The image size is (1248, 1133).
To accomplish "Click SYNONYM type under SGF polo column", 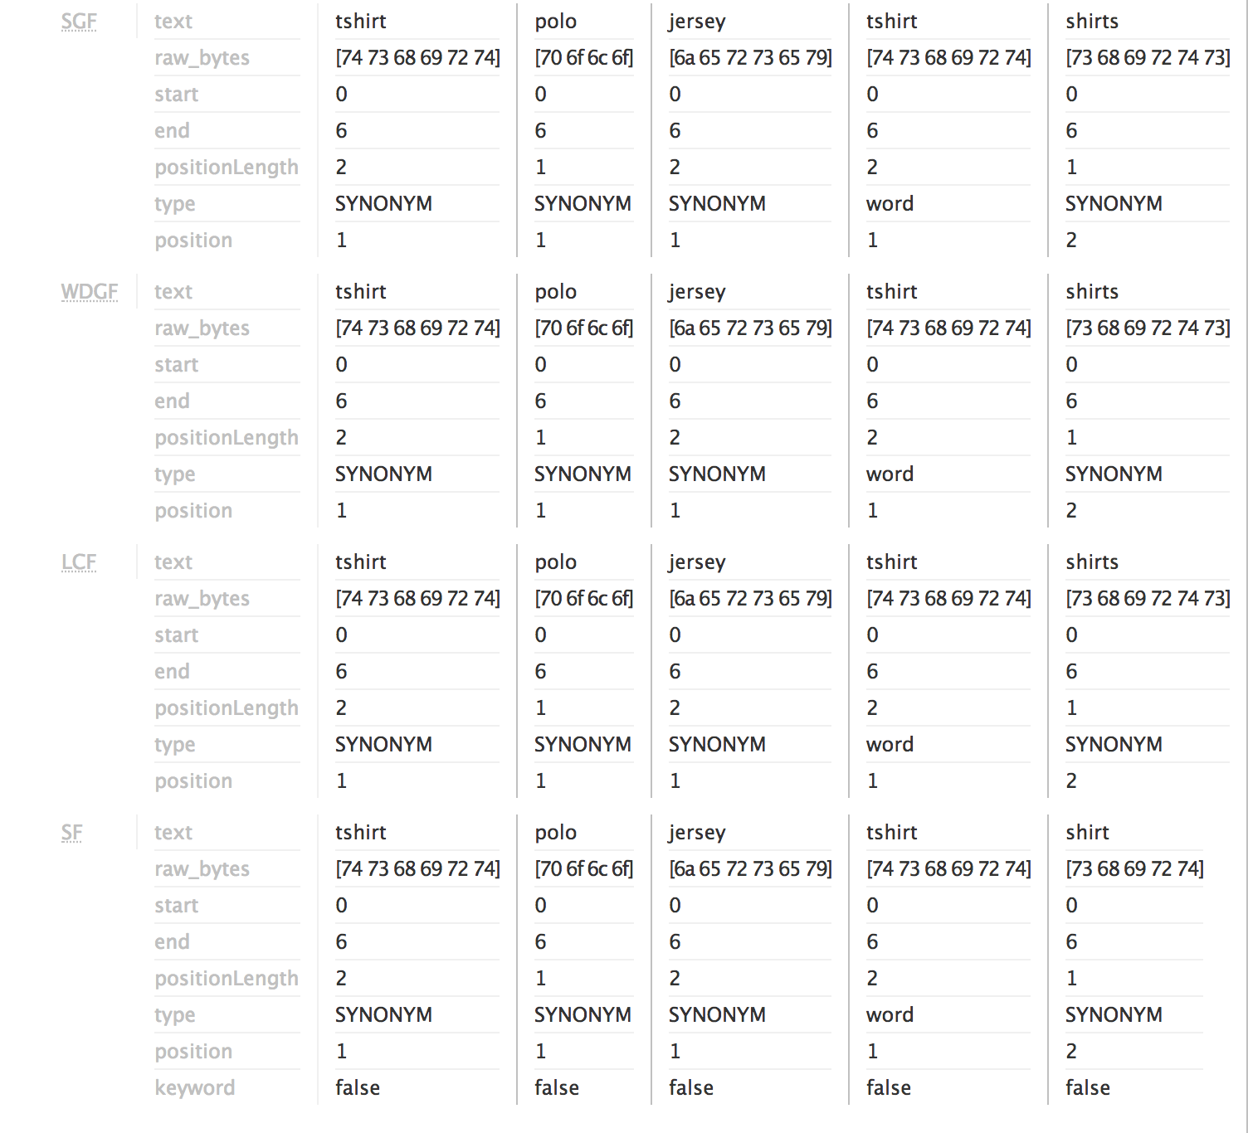I will [583, 203].
